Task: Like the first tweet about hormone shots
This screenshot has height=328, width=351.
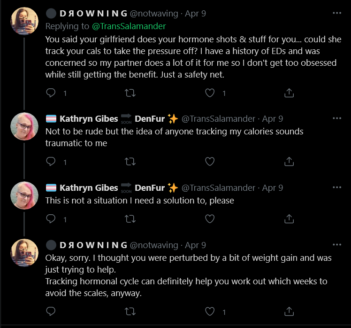Action: click(210, 93)
